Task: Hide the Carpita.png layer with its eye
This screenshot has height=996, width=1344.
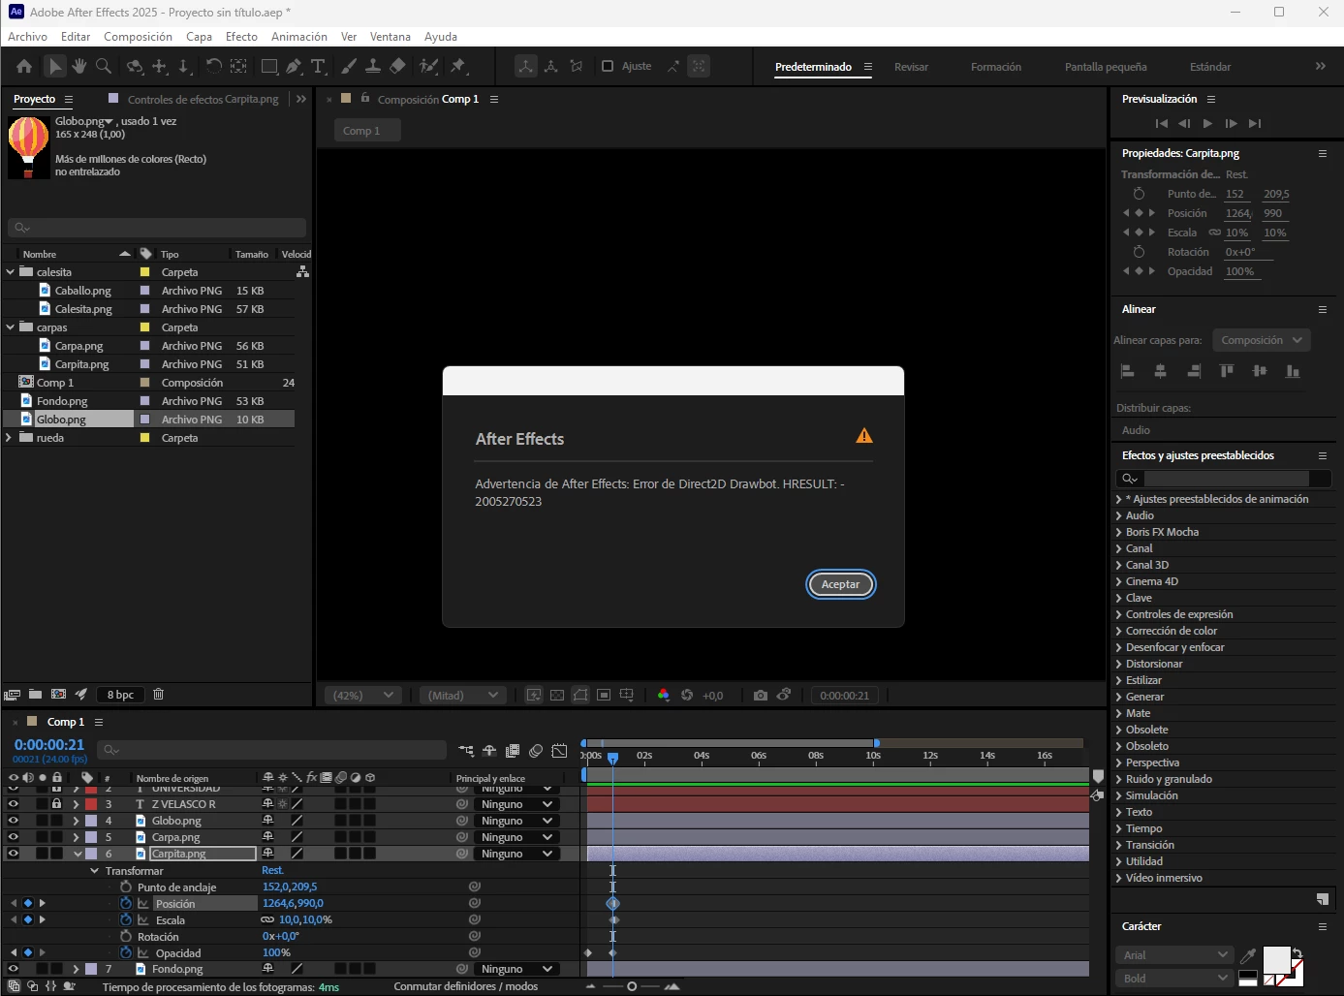Action: (13, 854)
